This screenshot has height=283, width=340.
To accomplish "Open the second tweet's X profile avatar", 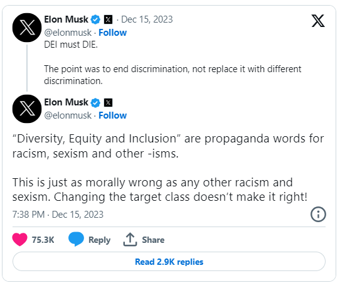I will coord(27,109).
